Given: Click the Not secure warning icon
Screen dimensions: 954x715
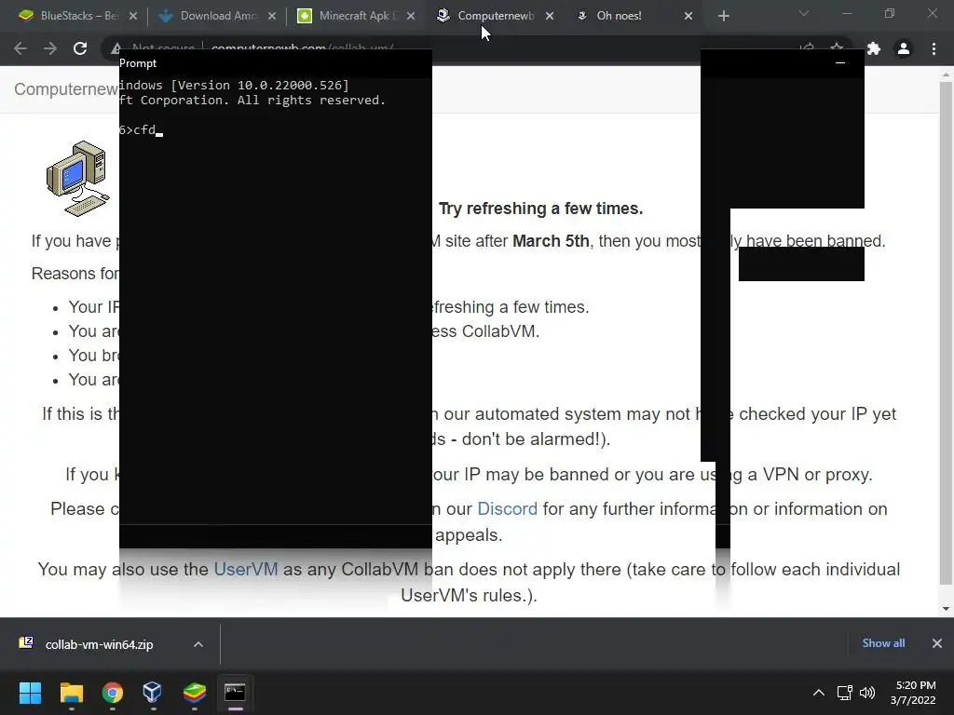Looking at the screenshot, I should click(115, 49).
